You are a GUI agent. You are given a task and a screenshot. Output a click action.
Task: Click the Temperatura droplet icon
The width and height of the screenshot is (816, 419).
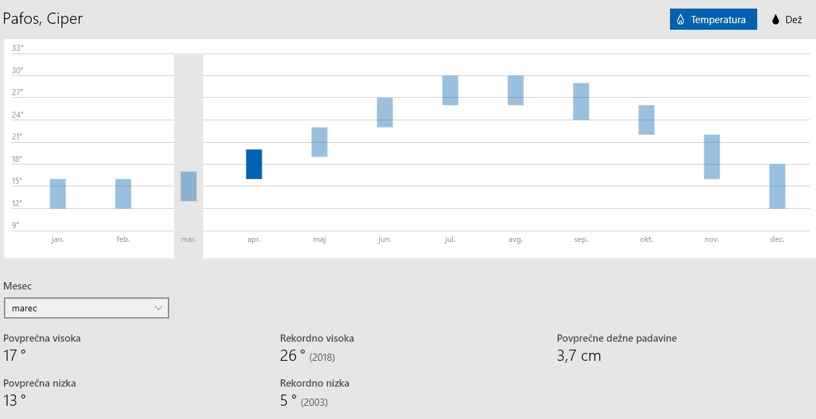(x=681, y=20)
